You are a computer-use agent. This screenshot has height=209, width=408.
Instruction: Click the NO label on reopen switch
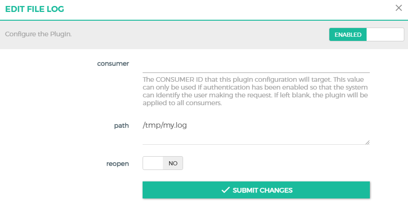point(173,163)
